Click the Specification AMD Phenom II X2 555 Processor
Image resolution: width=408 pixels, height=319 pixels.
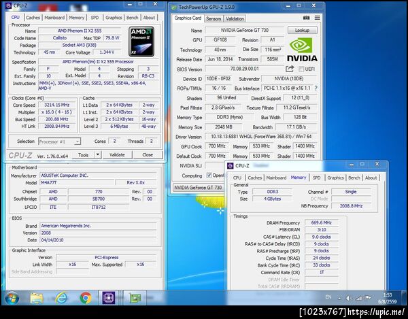98,62
